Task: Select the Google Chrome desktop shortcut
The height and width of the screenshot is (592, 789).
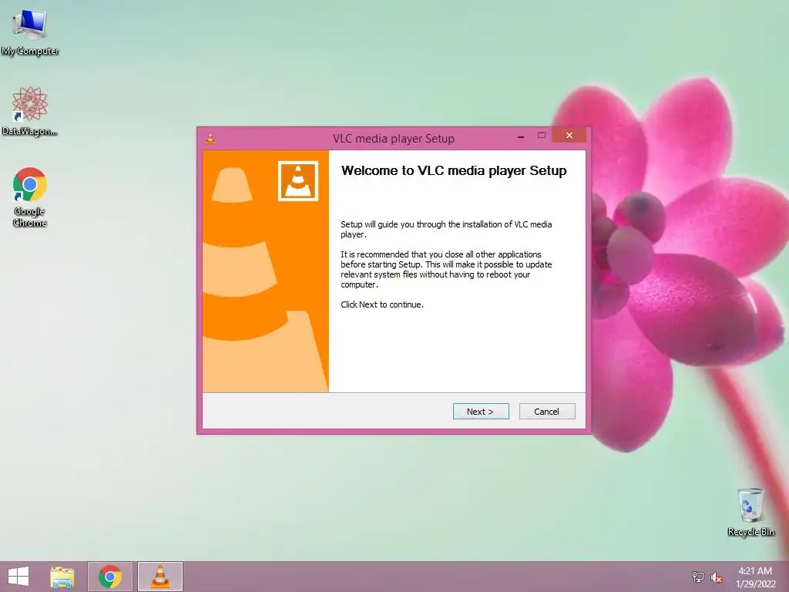Action: (30, 197)
